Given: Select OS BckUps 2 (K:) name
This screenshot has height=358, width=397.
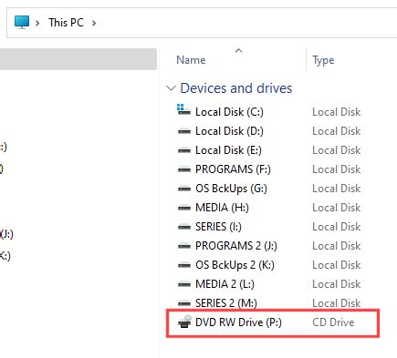Looking at the screenshot, I should pyautogui.click(x=235, y=265).
